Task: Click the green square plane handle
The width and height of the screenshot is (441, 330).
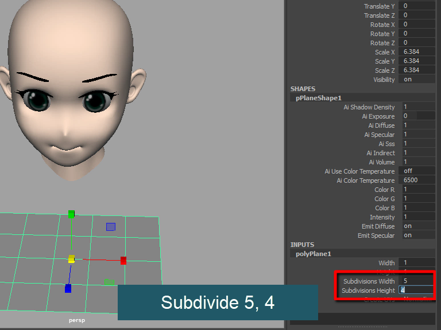Action: 109,282
